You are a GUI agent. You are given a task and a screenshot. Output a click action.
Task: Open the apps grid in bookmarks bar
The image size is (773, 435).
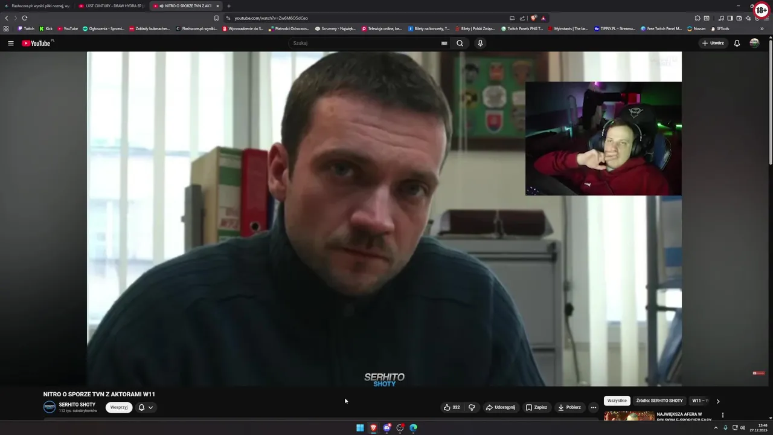6,28
